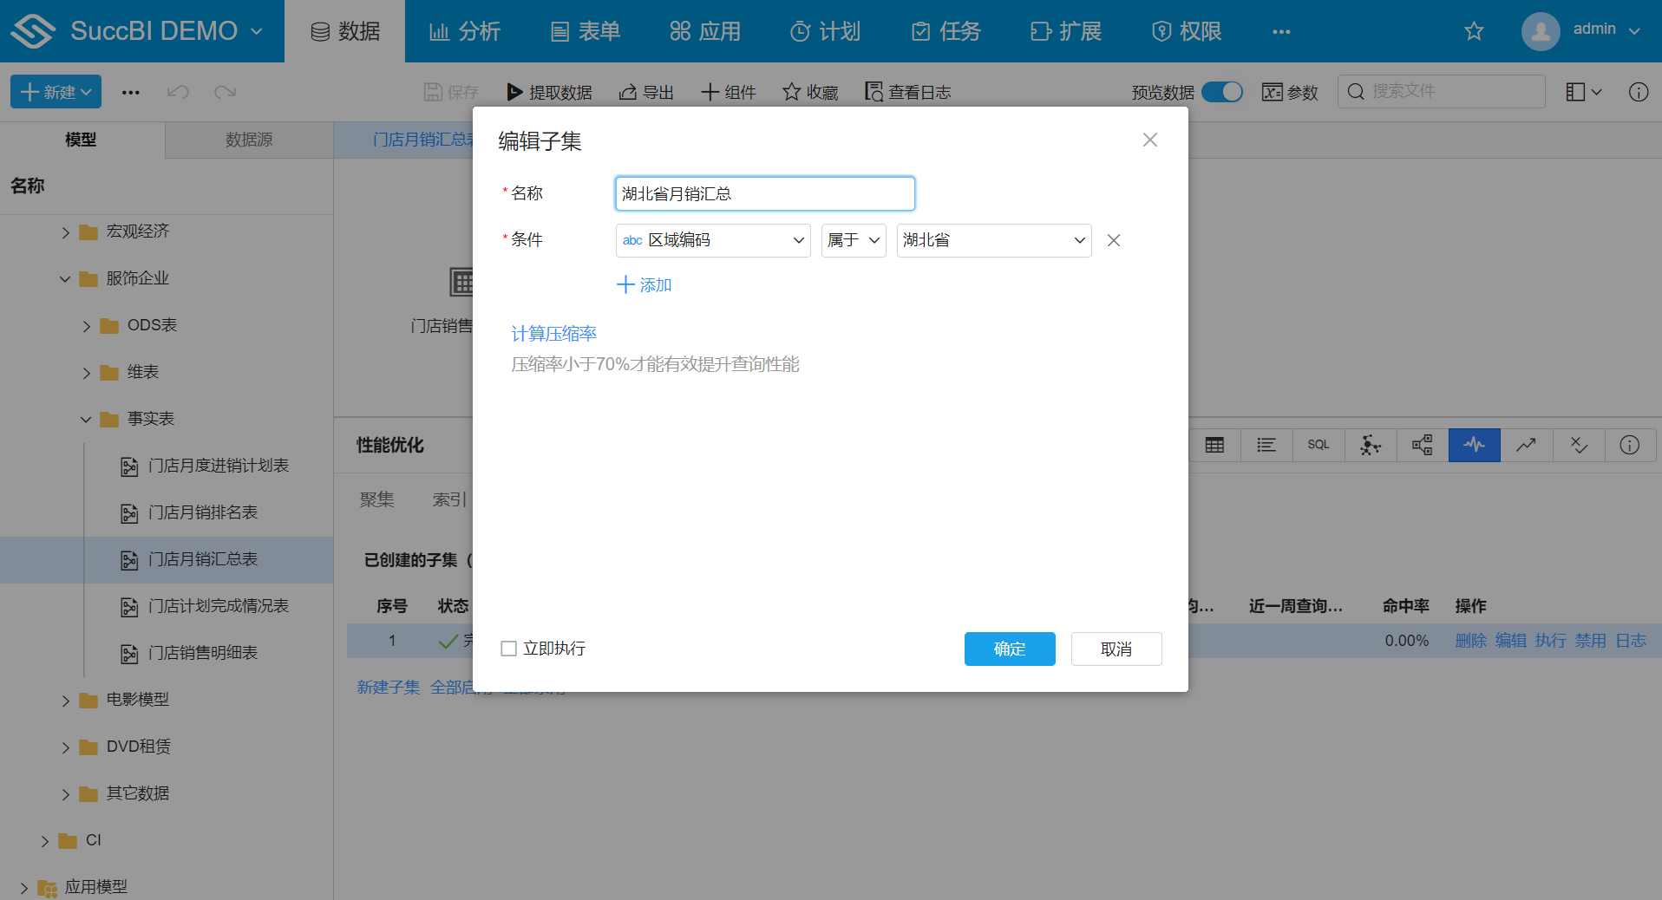
Task: Click the info circle icon on toolbar
Action: tap(1638, 91)
